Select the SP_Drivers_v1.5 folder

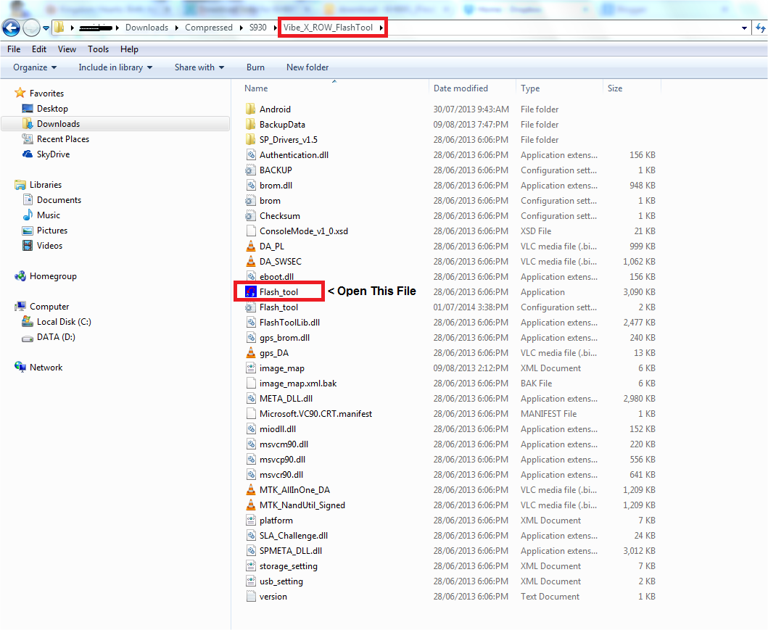(x=288, y=139)
